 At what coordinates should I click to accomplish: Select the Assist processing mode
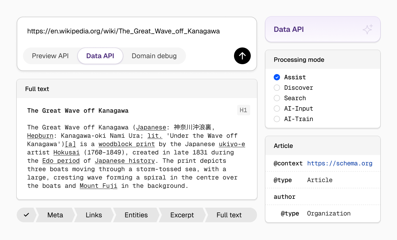coord(277,77)
